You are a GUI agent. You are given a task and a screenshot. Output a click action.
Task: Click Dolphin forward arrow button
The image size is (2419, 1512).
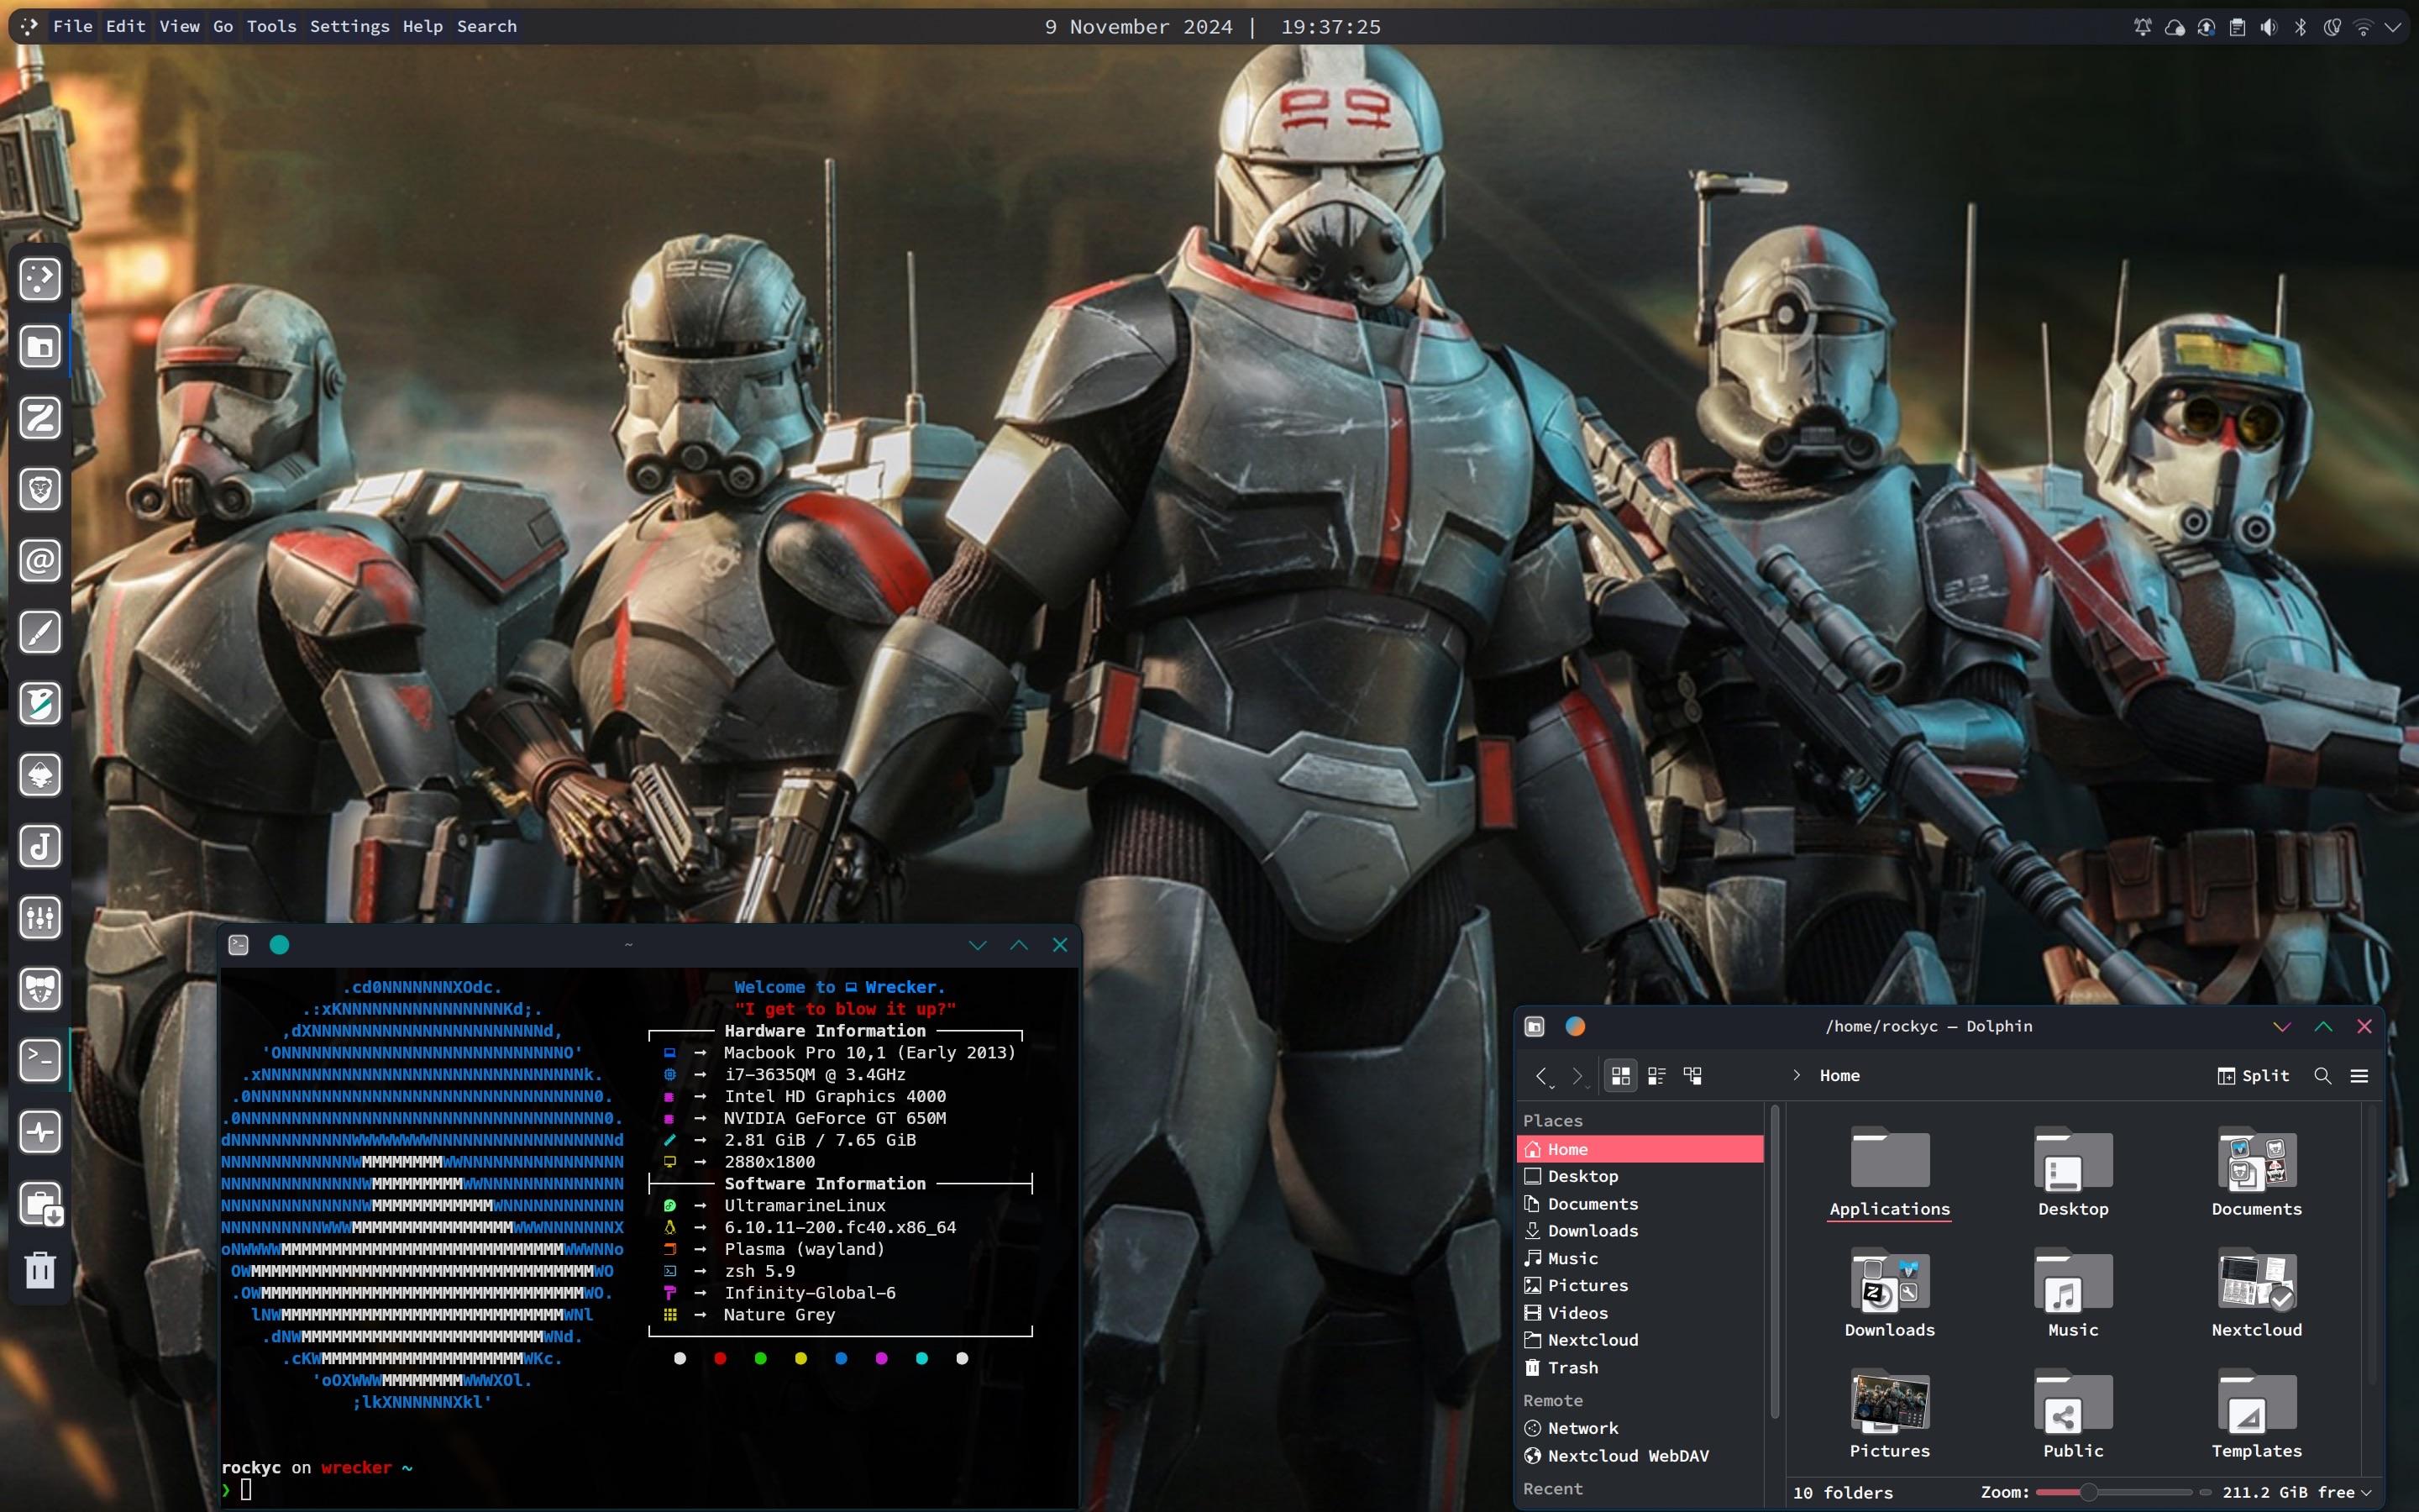click(x=1577, y=1075)
